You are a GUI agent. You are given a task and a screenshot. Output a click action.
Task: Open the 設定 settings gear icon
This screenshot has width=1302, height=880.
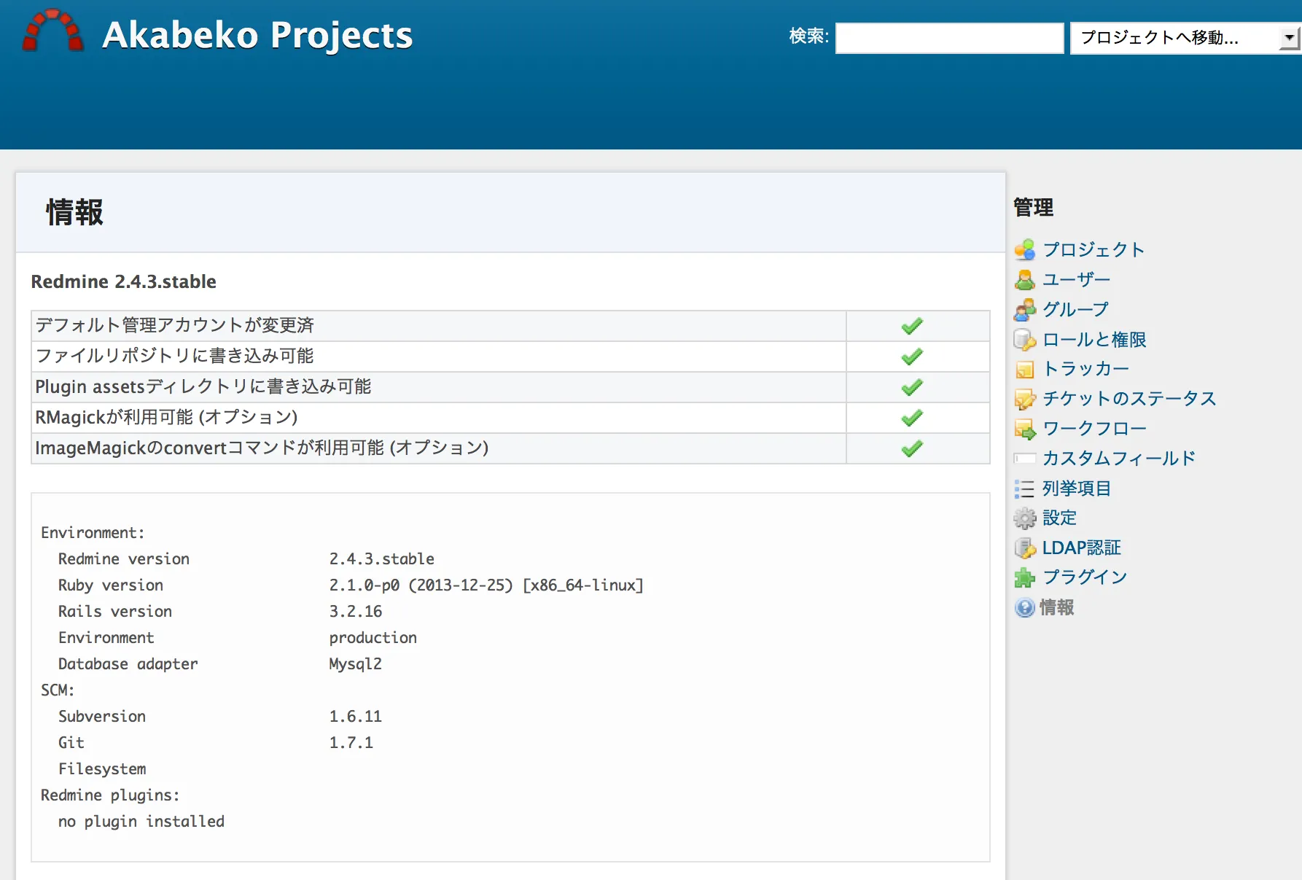point(1026,518)
